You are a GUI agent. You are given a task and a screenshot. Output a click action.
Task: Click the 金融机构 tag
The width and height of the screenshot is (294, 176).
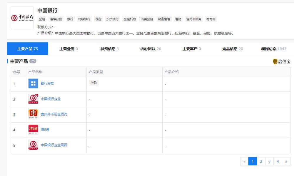tap(130, 19)
